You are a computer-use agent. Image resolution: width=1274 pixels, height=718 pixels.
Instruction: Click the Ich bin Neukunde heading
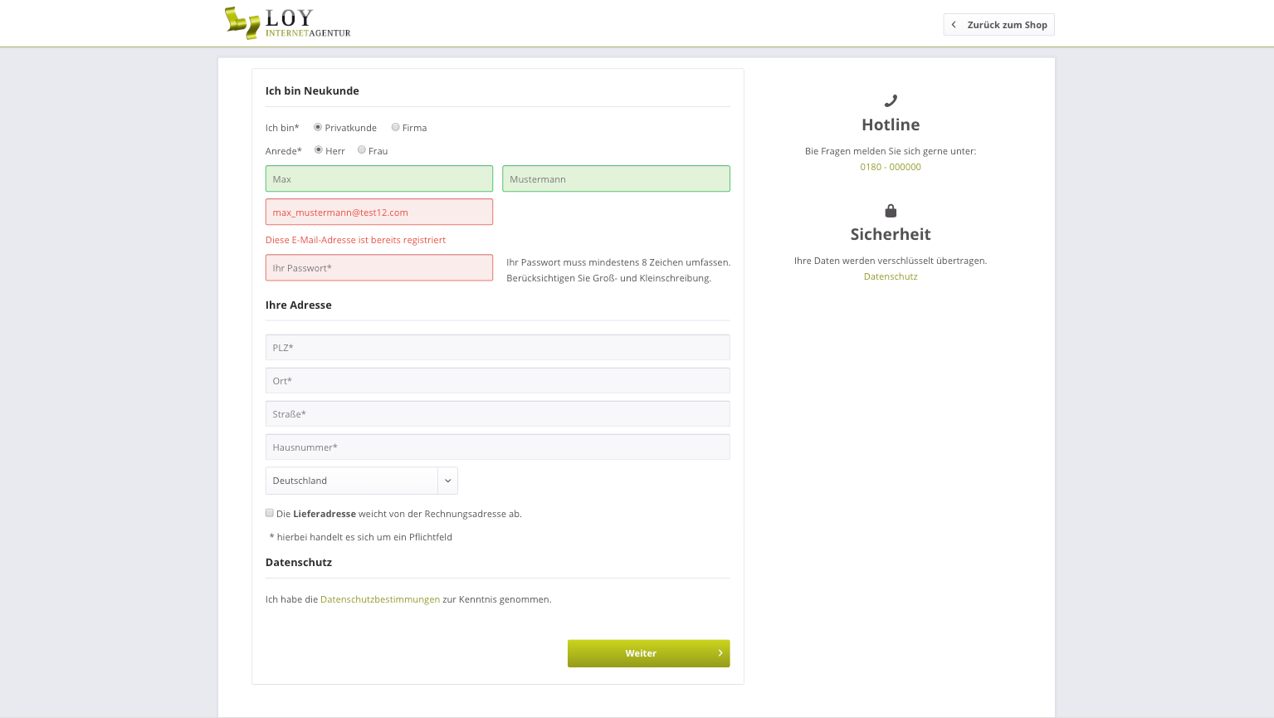312,90
